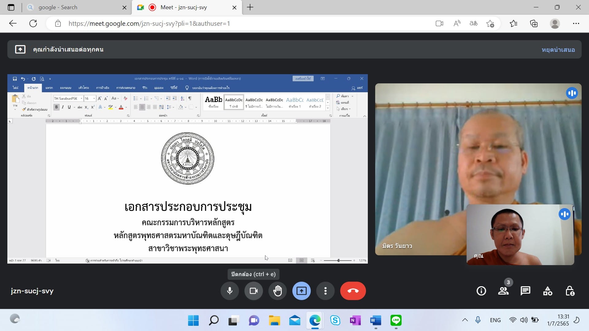This screenshot has height=331, width=589.
Task: Open meeting details info icon
Action: [x=481, y=291]
